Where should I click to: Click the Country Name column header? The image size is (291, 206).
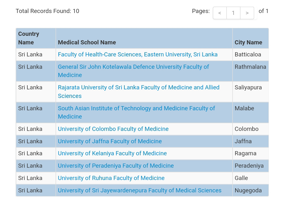point(29,38)
